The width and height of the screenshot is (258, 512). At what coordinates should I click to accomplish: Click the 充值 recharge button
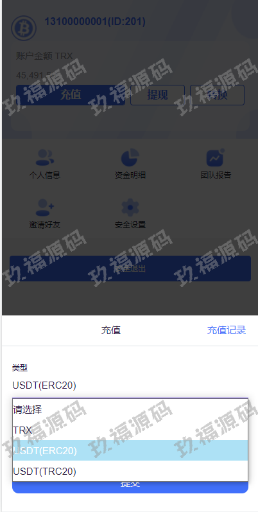71,95
